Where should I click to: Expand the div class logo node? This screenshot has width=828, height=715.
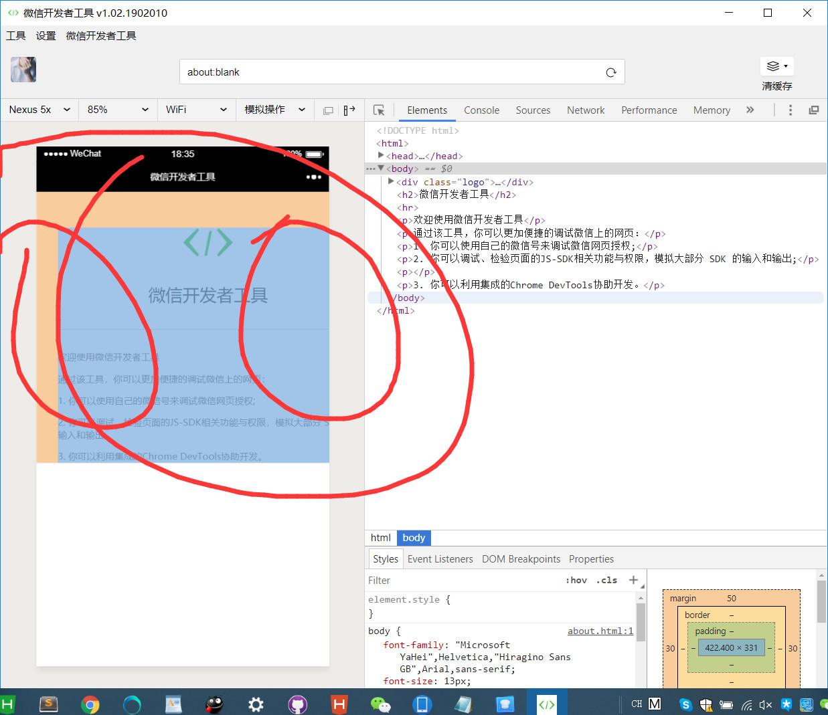pyautogui.click(x=391, y=181)
